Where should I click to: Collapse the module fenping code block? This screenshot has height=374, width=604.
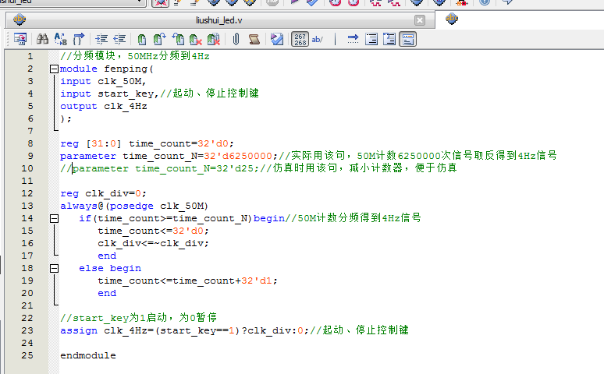click(x=53, y=69)
